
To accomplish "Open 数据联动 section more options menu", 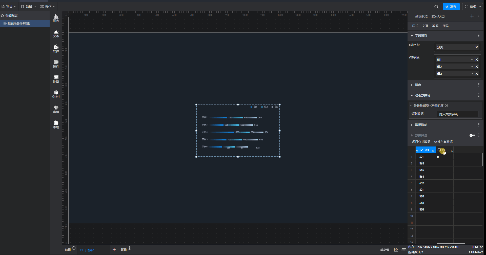I will pyautogui.click(x=479, y=125).
